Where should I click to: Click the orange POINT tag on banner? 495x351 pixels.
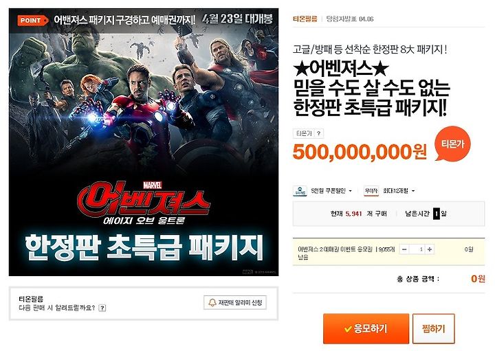33,21
